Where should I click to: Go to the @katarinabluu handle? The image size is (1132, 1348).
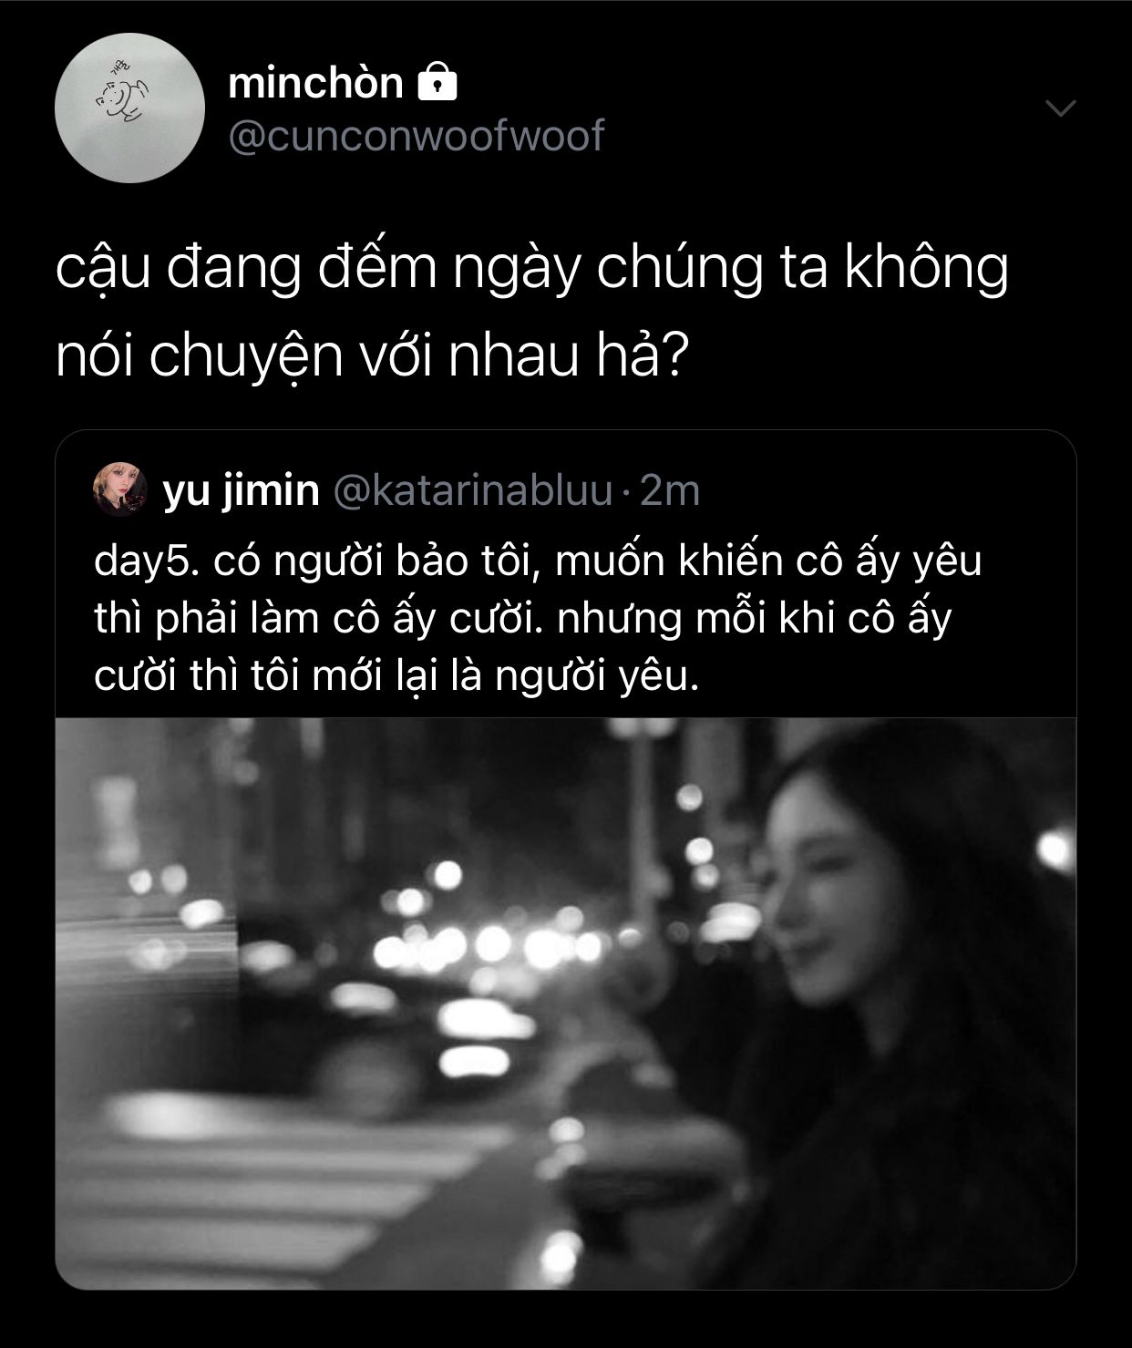click(x=473, y=490)
